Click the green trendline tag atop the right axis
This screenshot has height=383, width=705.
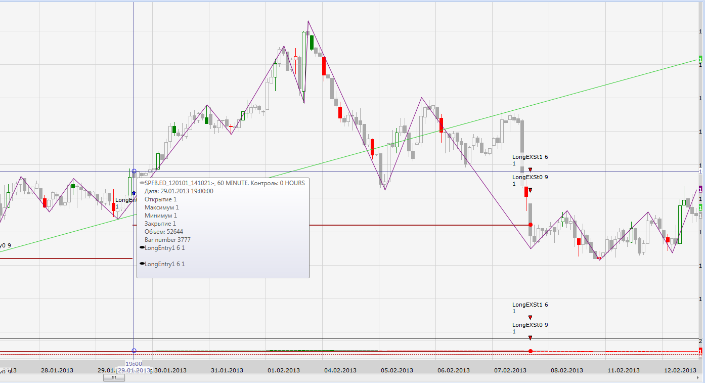[x=701, y=59]
